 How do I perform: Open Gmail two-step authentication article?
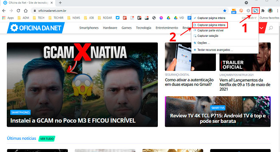[x=189, y=82]
